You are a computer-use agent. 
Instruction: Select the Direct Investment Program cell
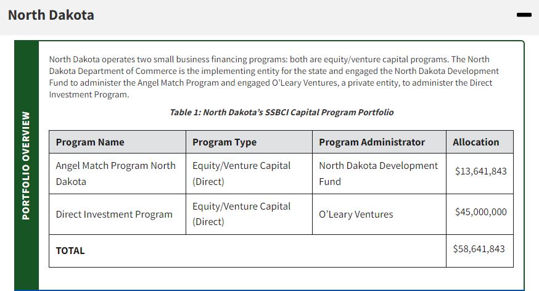point(118,215)
